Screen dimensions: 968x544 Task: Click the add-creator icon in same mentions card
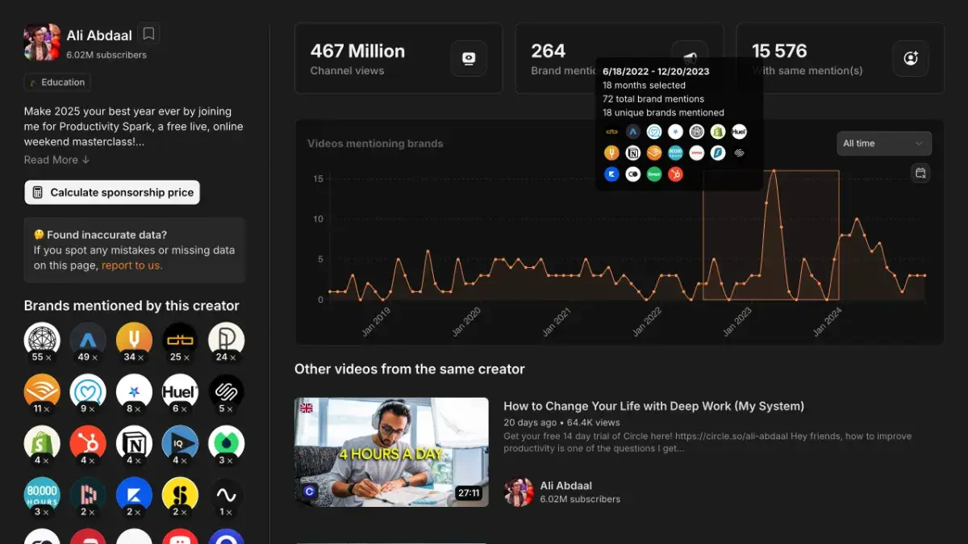910,58
